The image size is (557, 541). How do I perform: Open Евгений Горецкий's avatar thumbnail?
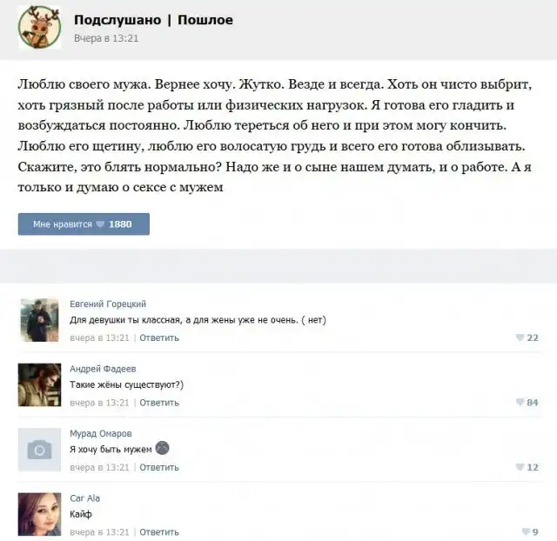pyautogui.click(x=39, y=320)
